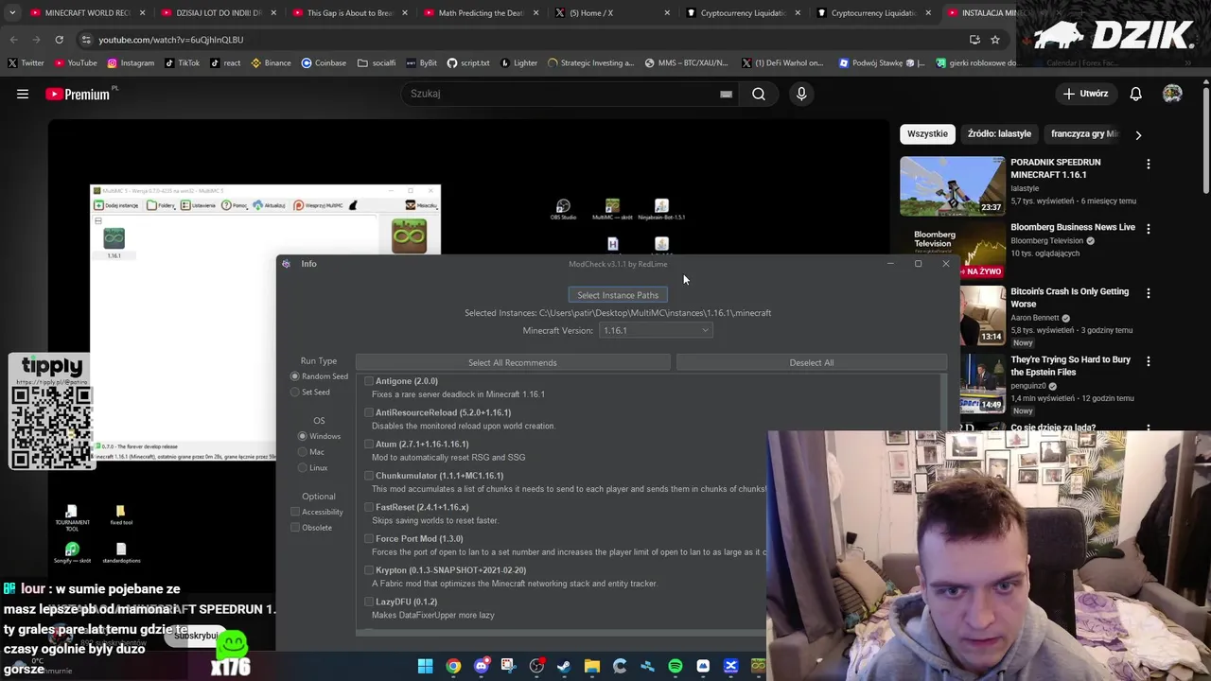The width and height of the screenshot is (1211, 681).
Task: Check the AntiResourceReload mod
Action: (x=369, y=412)
